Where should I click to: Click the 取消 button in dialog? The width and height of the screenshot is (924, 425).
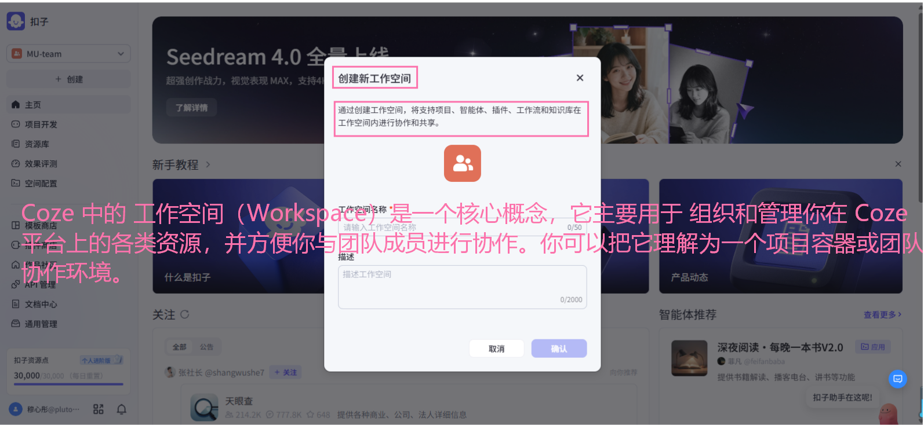point(497,349)
